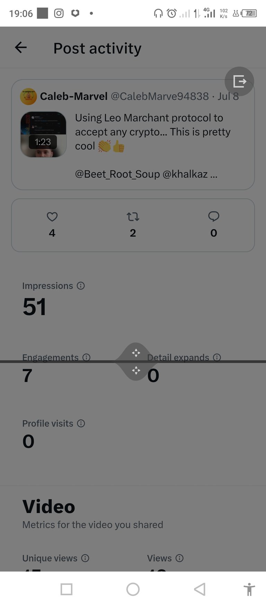Show info about Profile visits metric
The image size is (266, 607).
coord(81,423)
